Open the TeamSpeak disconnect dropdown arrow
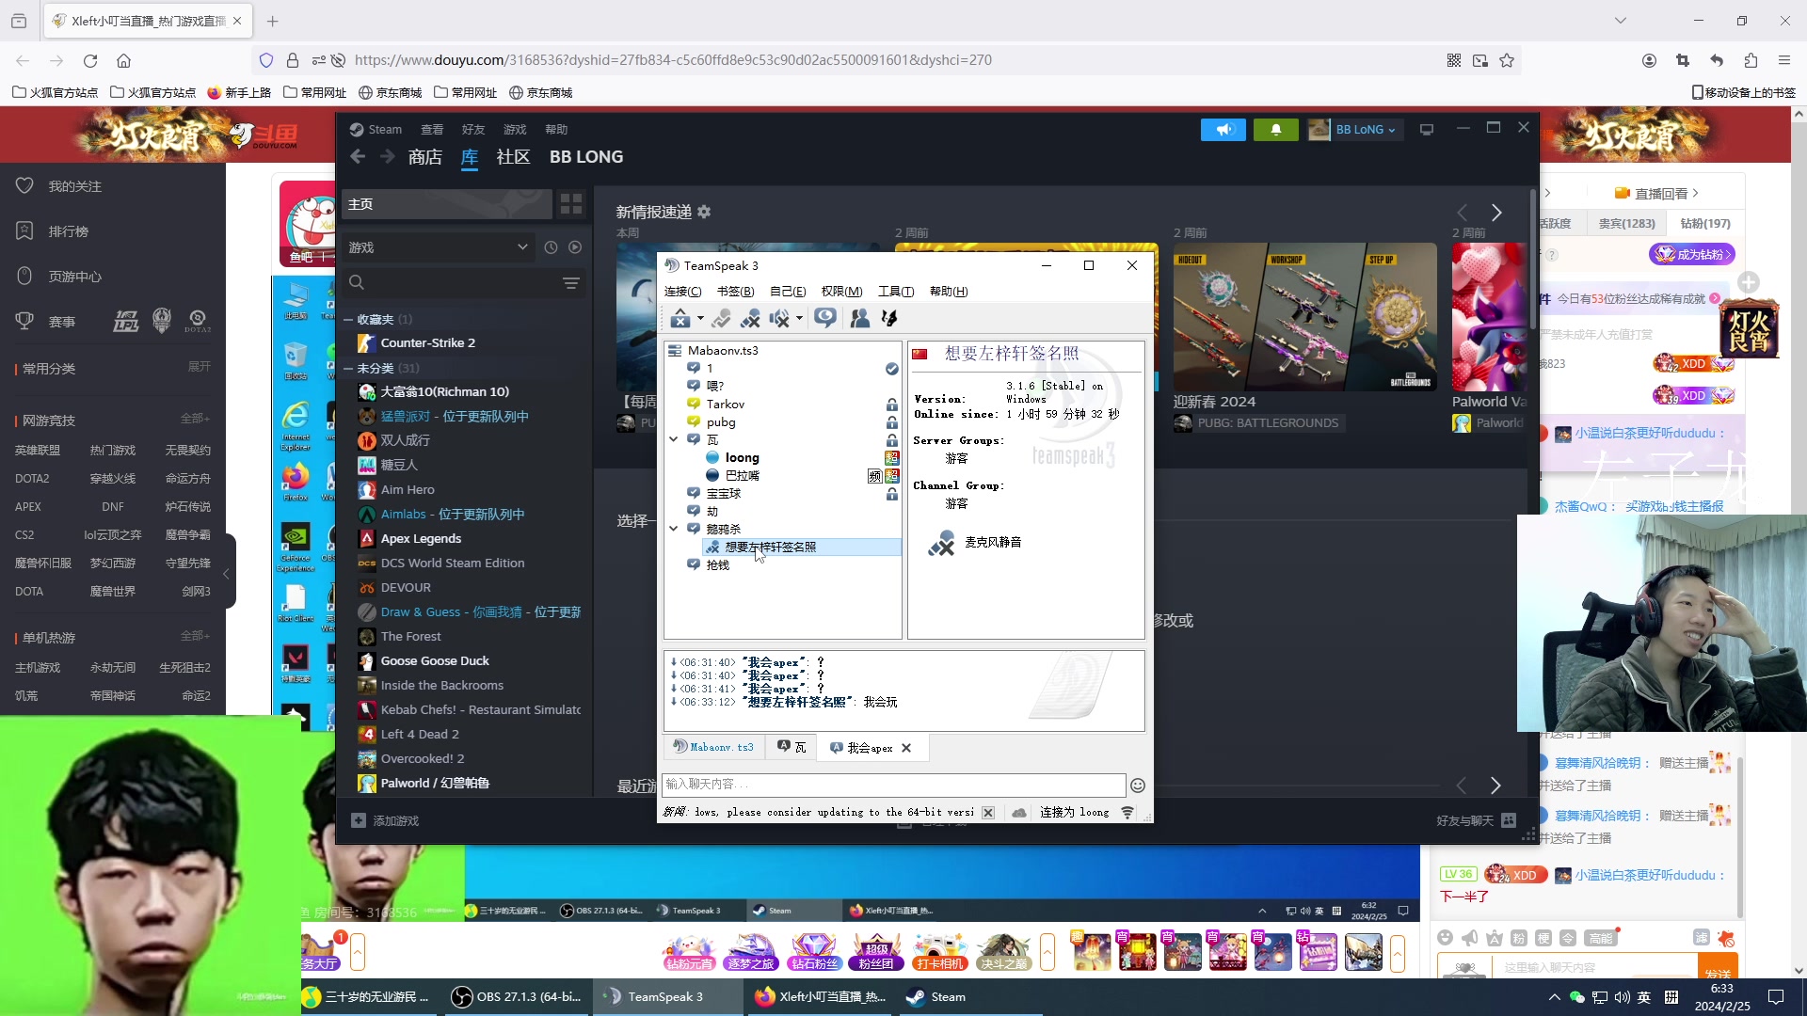Image resolution: width=1807 pixels, height=1016 pixels. click(x=701, y=319)
